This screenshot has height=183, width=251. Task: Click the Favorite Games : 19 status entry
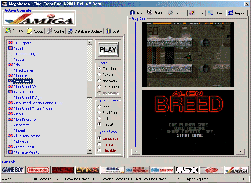(81, 179)
